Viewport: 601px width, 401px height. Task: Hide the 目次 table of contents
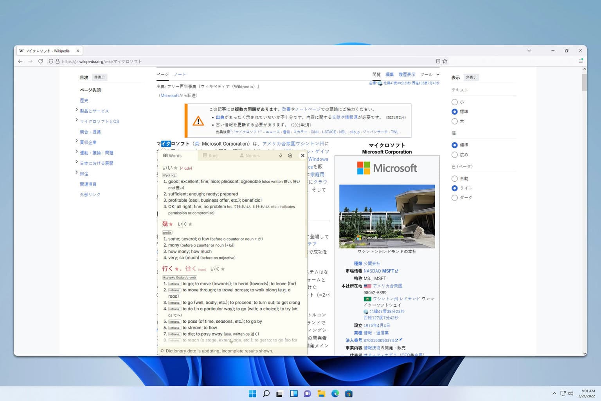coord(99,77)
